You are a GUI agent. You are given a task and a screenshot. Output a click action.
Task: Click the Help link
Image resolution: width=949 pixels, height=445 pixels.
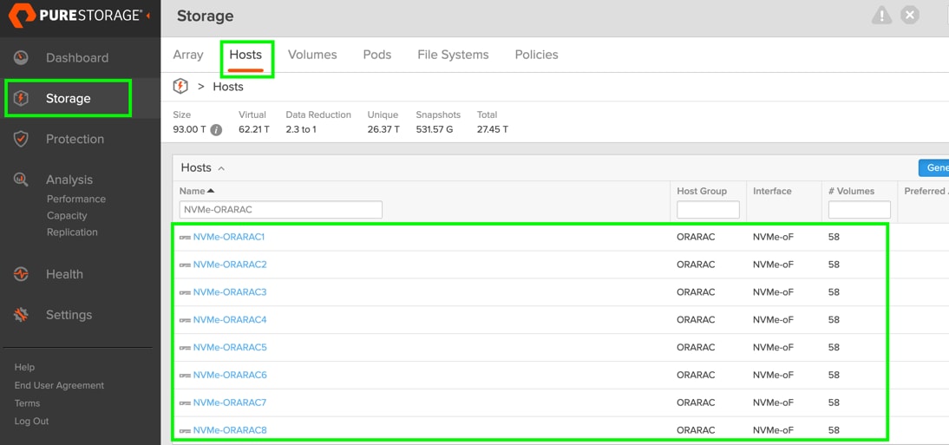coord(25,367)
